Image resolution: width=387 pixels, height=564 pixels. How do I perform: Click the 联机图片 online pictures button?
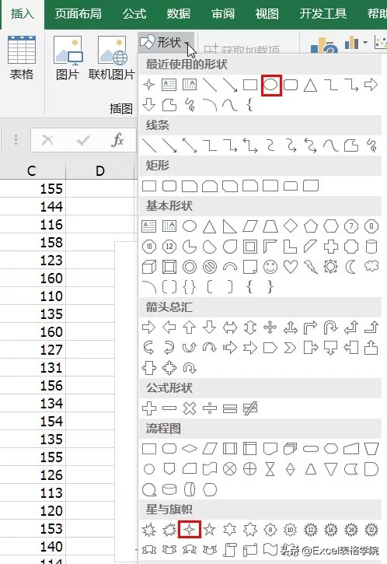point(112,58)
